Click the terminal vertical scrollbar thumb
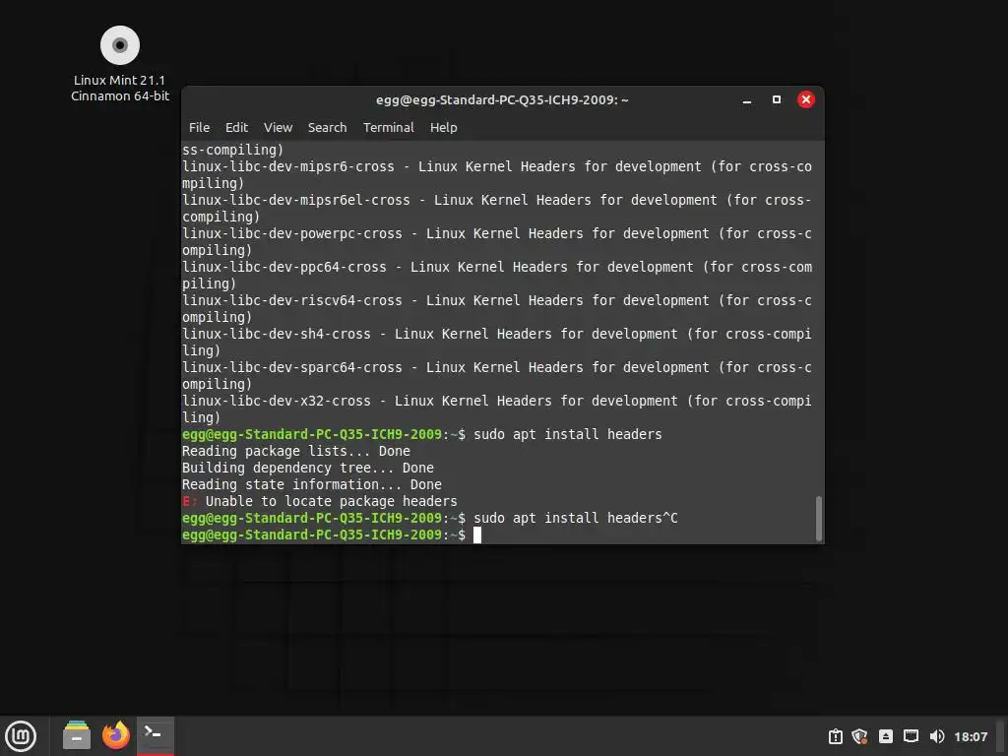Image resolution: width=1008 pixels, height=756 pixels. 818,518
